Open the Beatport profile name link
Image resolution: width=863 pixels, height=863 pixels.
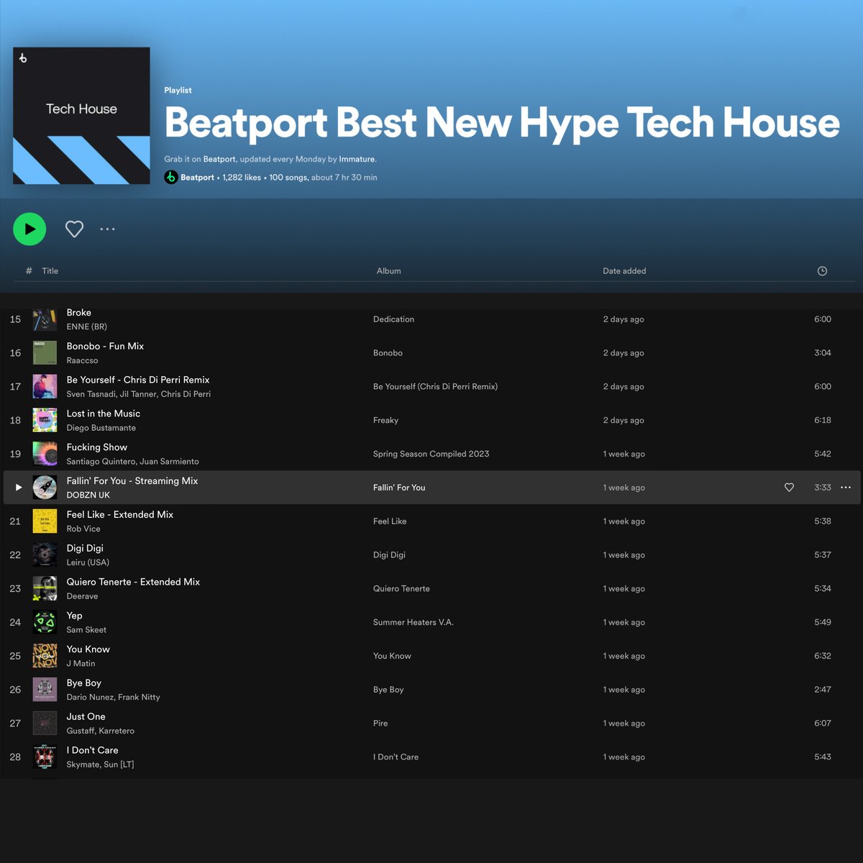[197, 178]
